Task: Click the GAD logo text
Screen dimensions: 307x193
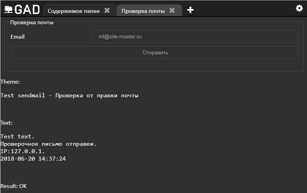Action: click(x=27, y=9)
